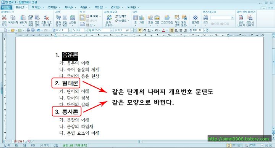
Task: Insert a picture with the 그림 icon
Action: click(x=157, y=18)
